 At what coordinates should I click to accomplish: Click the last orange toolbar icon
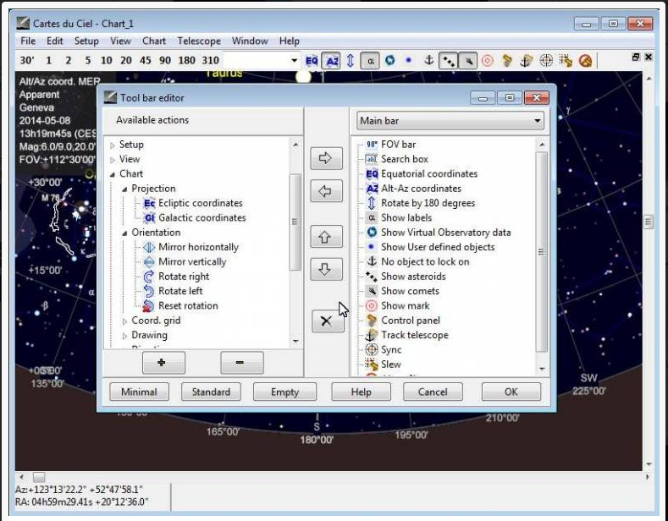[x=586, y=61]
